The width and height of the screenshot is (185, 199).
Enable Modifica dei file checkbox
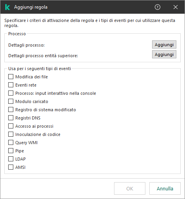[11, 77]
